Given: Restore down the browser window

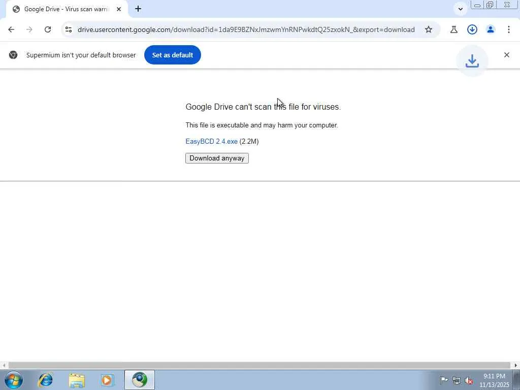Looking at the screenshot, I should 490,5.
